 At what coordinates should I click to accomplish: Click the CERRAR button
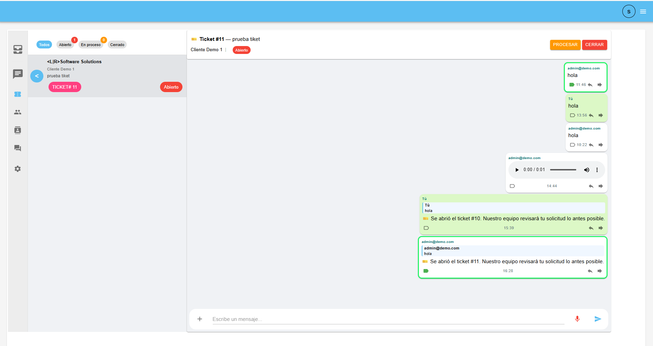pyautogui.click(x=594, y=45)
